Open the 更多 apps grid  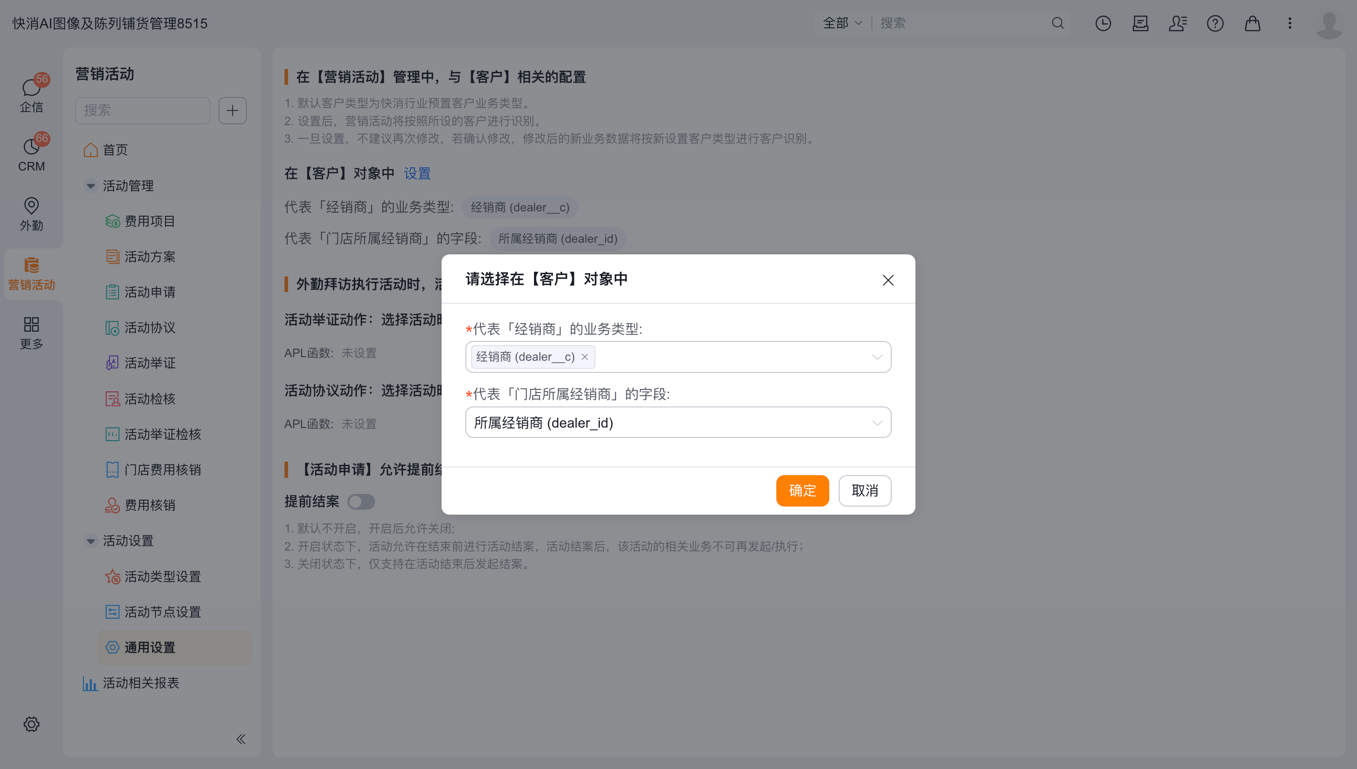coord(32,332)
